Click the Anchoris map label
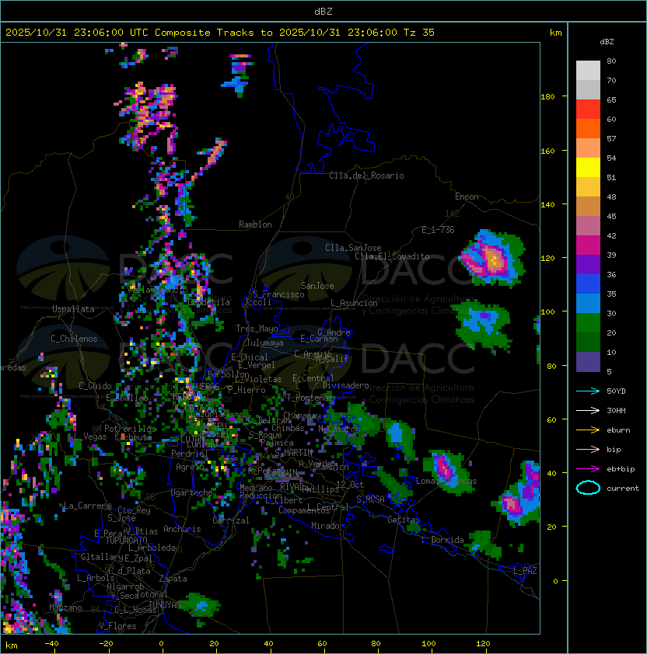 pyautogui.click(x=182, y=529)
